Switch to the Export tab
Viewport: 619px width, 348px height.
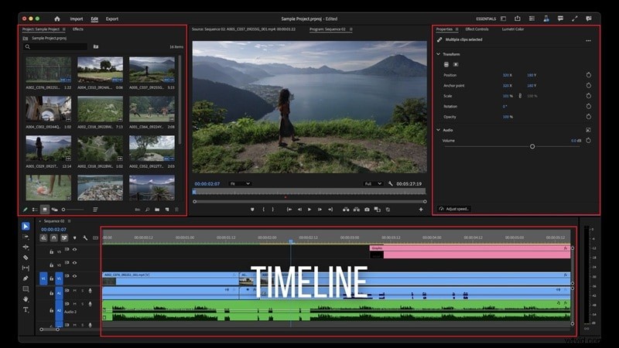click(x=111, y=19)
